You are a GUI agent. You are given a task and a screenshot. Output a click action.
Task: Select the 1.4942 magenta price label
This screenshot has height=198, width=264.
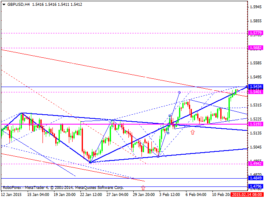tap(255, 164)
